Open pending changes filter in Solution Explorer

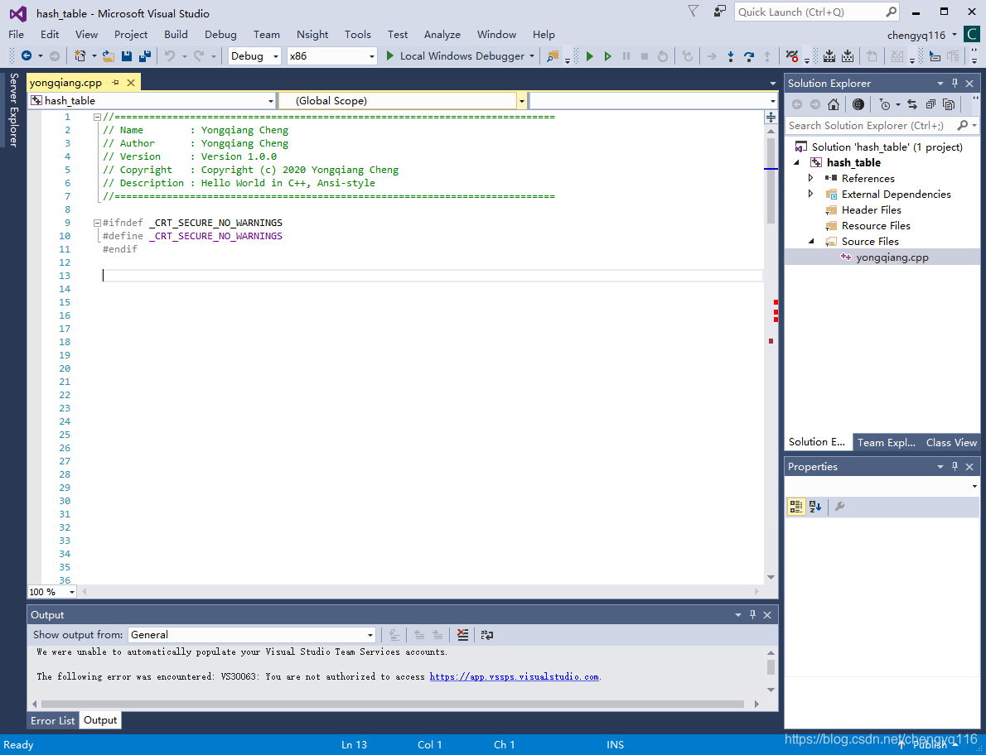coord(885,105)
